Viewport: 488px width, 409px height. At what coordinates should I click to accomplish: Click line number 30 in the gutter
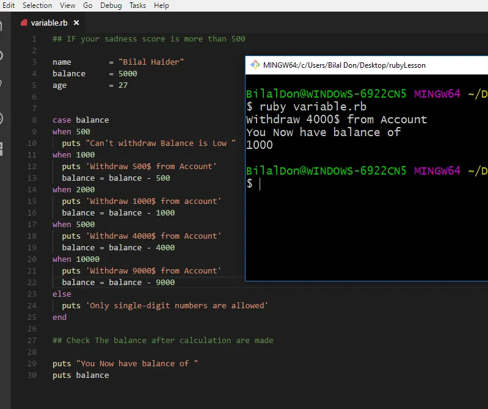32,375
